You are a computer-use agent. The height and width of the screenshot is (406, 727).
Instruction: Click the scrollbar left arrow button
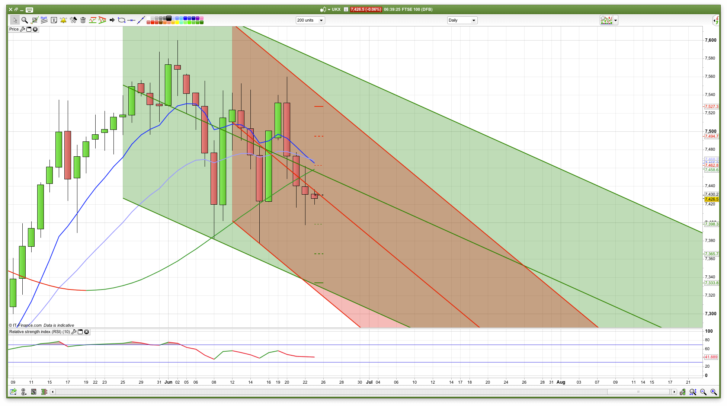[53, 392]
